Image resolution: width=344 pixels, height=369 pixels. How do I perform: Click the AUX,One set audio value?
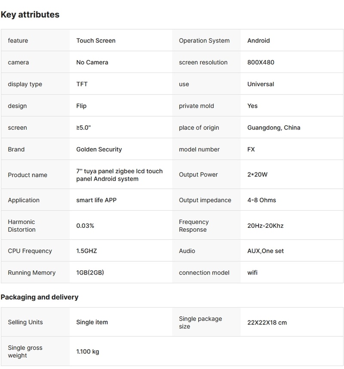tap(265, 251)
